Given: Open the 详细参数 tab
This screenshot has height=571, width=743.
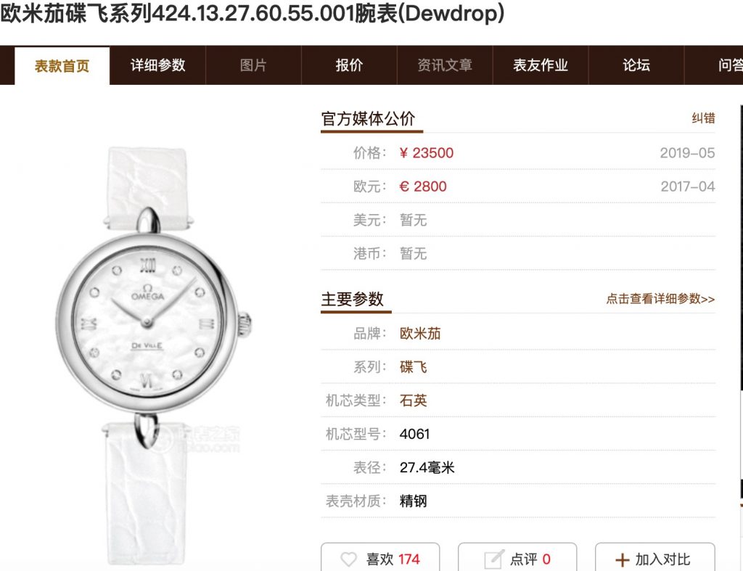Looking at the screenshot, I should [157, 65].
